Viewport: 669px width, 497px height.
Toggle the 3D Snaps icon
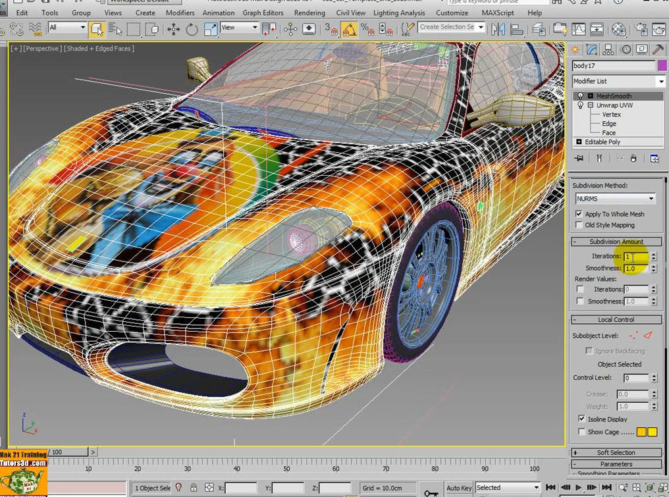click(331, 29)
